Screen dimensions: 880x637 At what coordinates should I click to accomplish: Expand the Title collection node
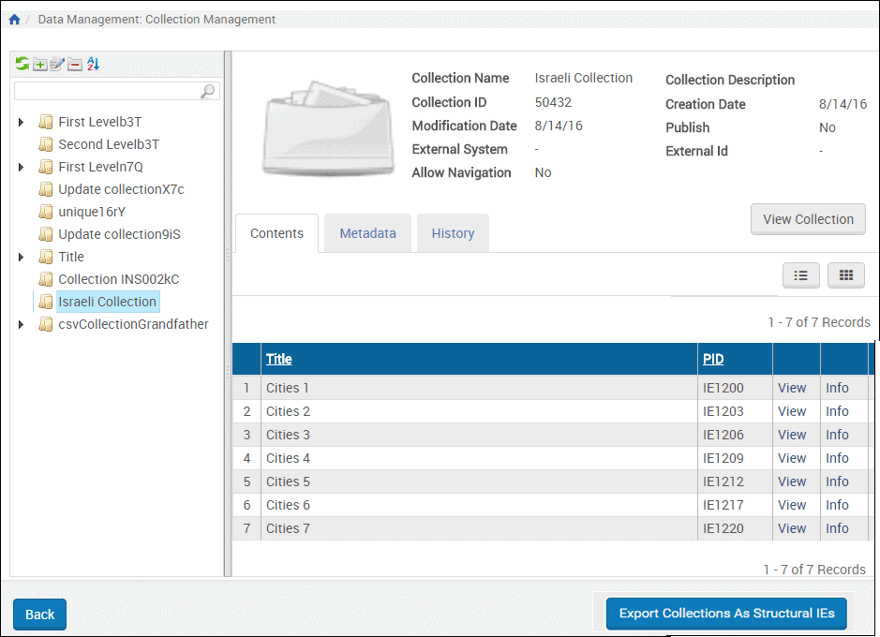coord(21,257)
